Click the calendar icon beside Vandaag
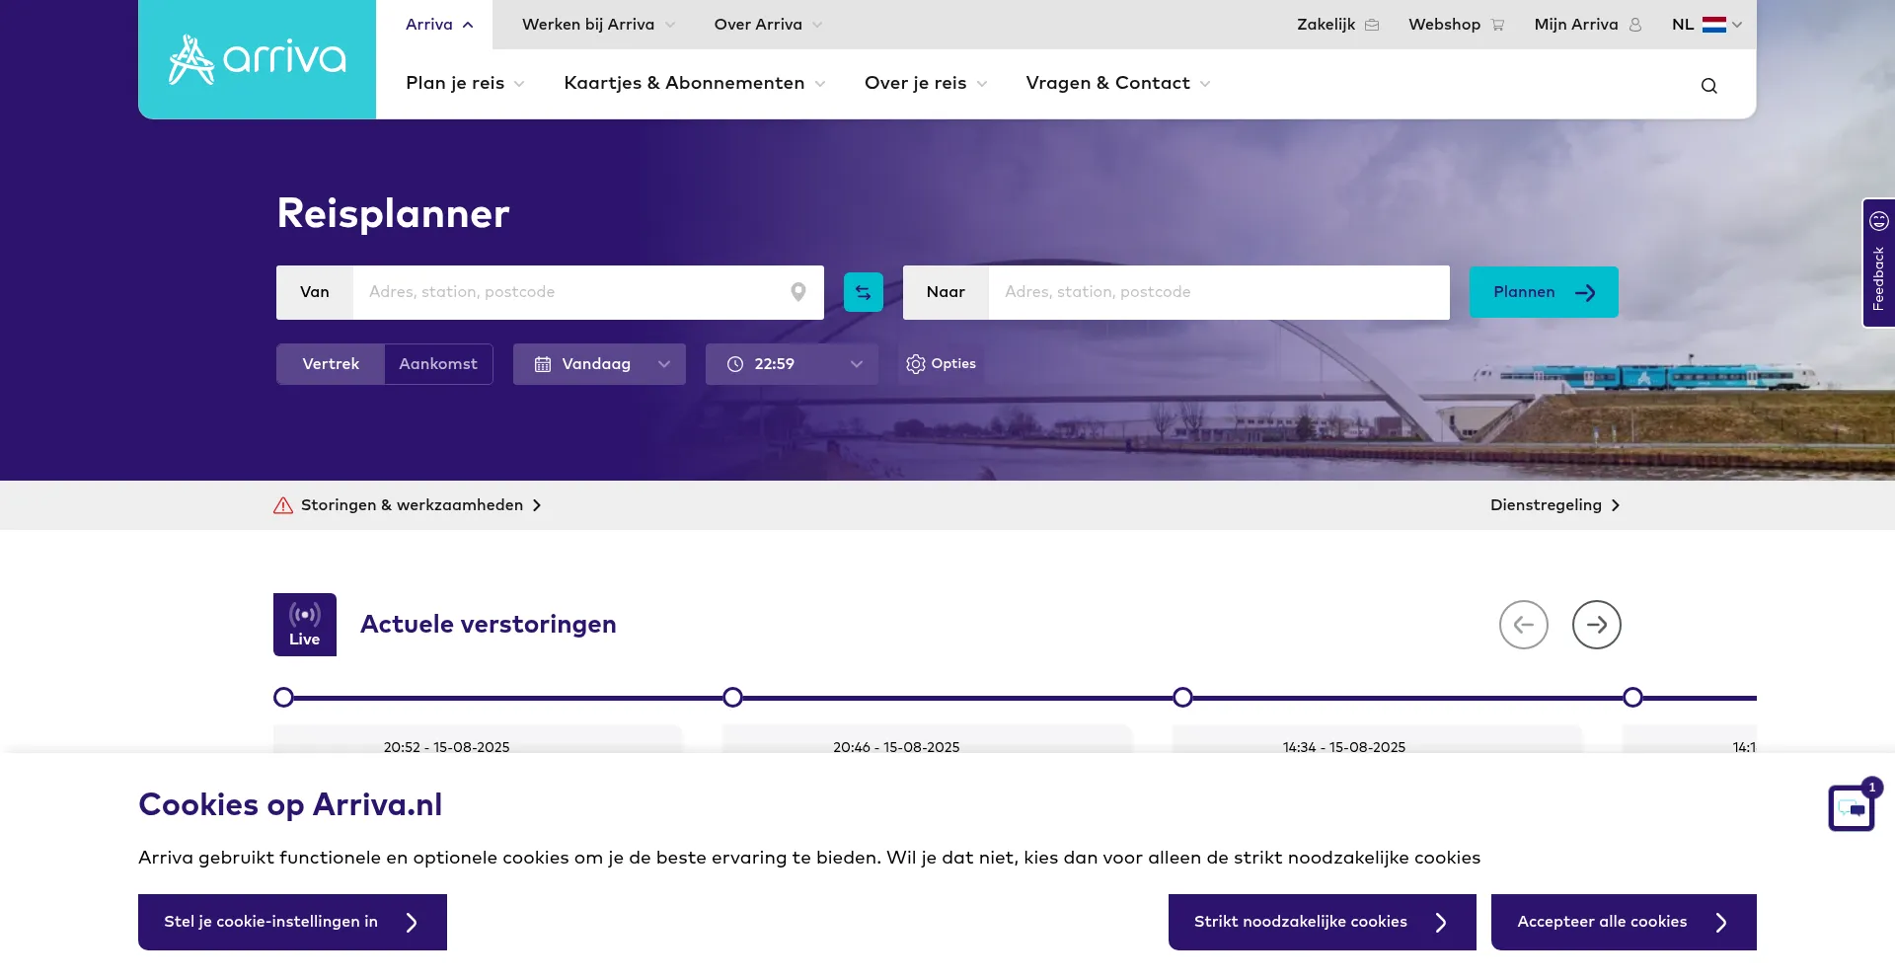The image size is (1895, 980). pyautogui.click(x=543, y=364)
